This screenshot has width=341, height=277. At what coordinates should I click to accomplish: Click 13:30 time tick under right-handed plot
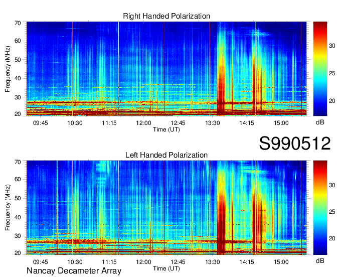213,123
